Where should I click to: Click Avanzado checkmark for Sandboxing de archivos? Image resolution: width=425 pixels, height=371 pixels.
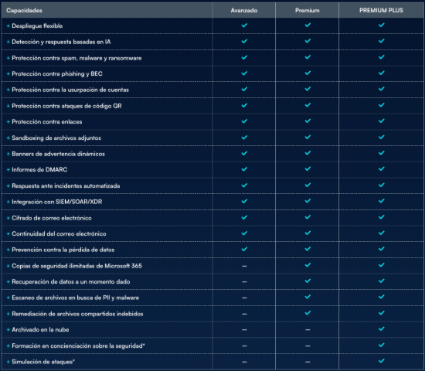(x=244, y=138)
